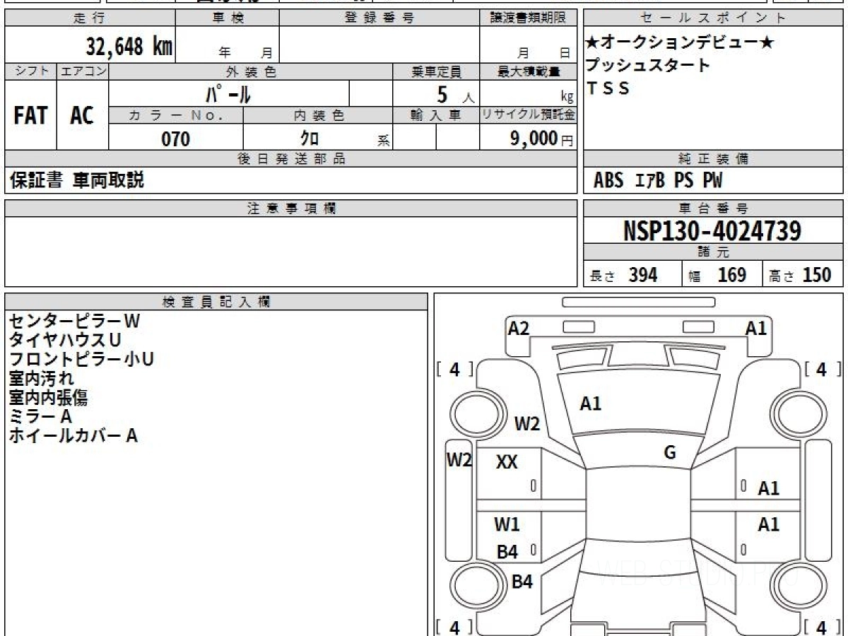Viewport: 848px width, 636px height.
Task: Select the プッシュスタート sales point
Action: [648, 65]
